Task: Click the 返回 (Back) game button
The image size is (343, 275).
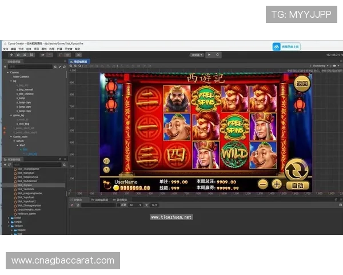Action: (302, 84)
